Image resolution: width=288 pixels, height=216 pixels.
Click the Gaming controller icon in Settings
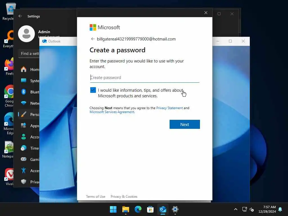coord(24,159)
